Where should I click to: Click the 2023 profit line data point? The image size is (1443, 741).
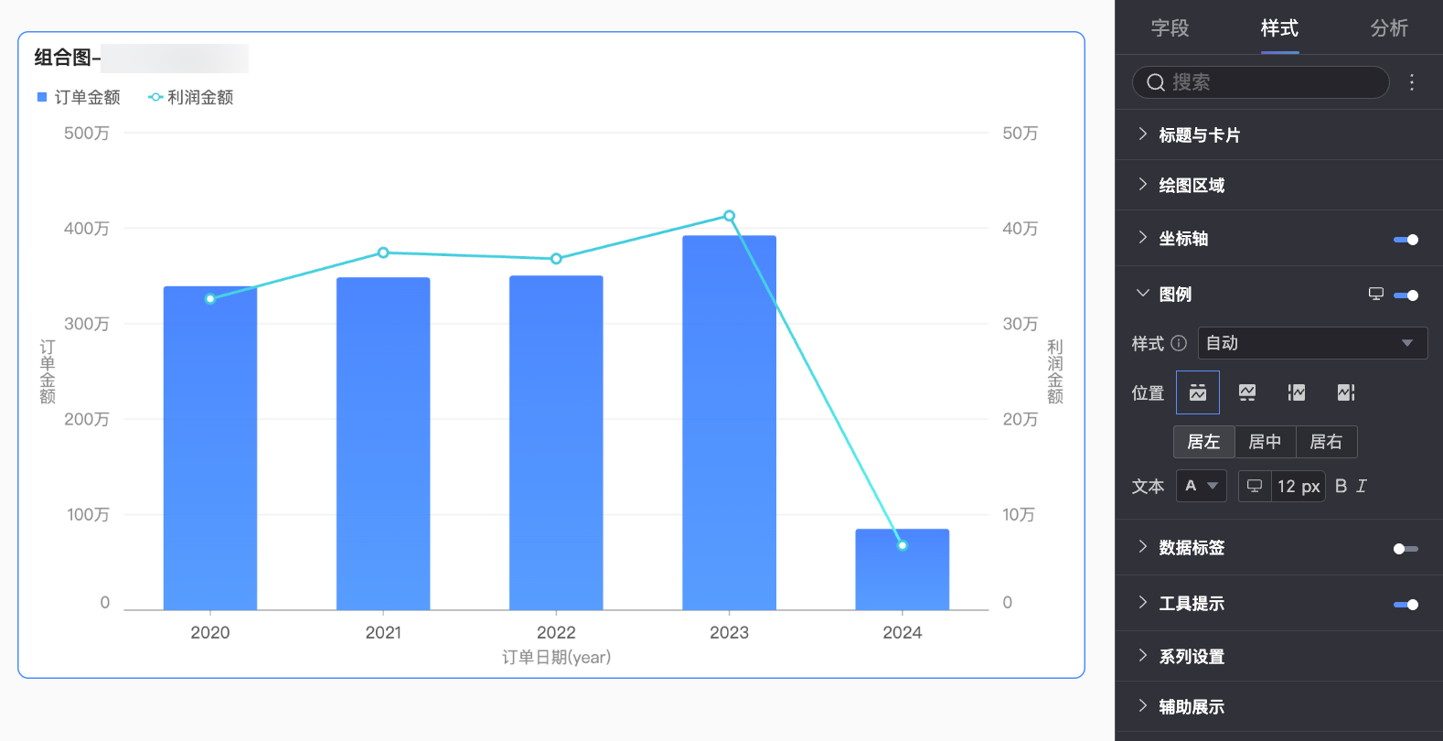pyautogui.click(x=729, y=216)
